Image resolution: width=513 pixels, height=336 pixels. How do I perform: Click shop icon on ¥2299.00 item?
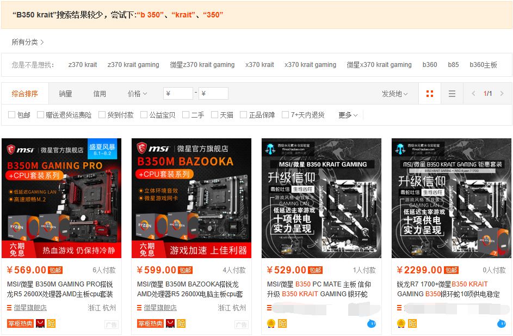[399, 308]
